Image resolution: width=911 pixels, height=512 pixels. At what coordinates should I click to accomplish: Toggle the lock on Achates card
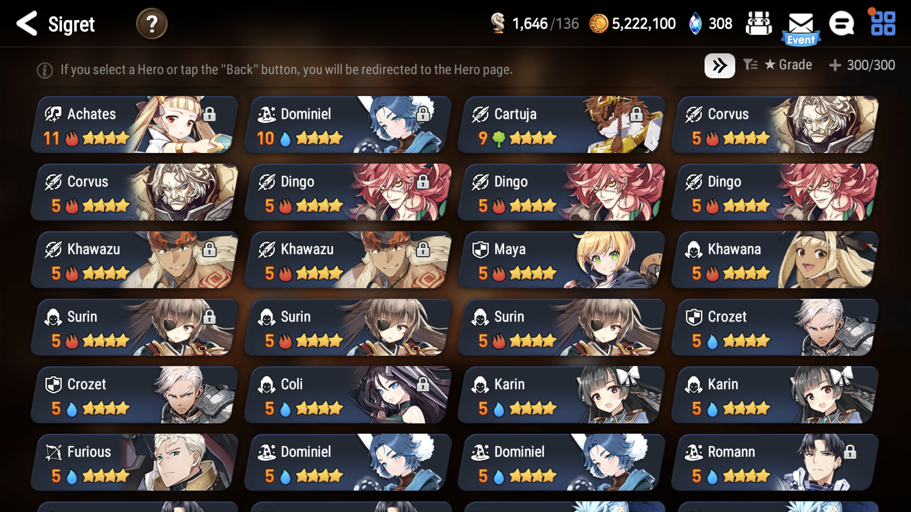click(x=209, y=114)
